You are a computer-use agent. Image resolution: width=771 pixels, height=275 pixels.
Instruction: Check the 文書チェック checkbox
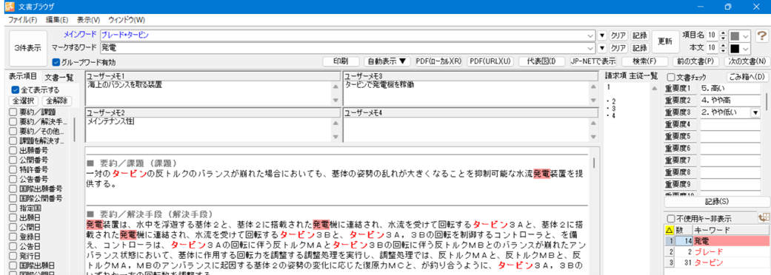[x=670, y=77]
